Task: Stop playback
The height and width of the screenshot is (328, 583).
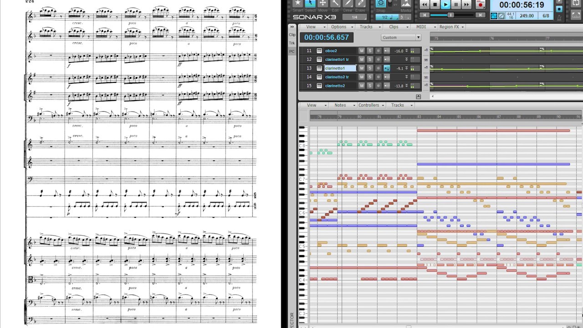Action: [435, 5]
